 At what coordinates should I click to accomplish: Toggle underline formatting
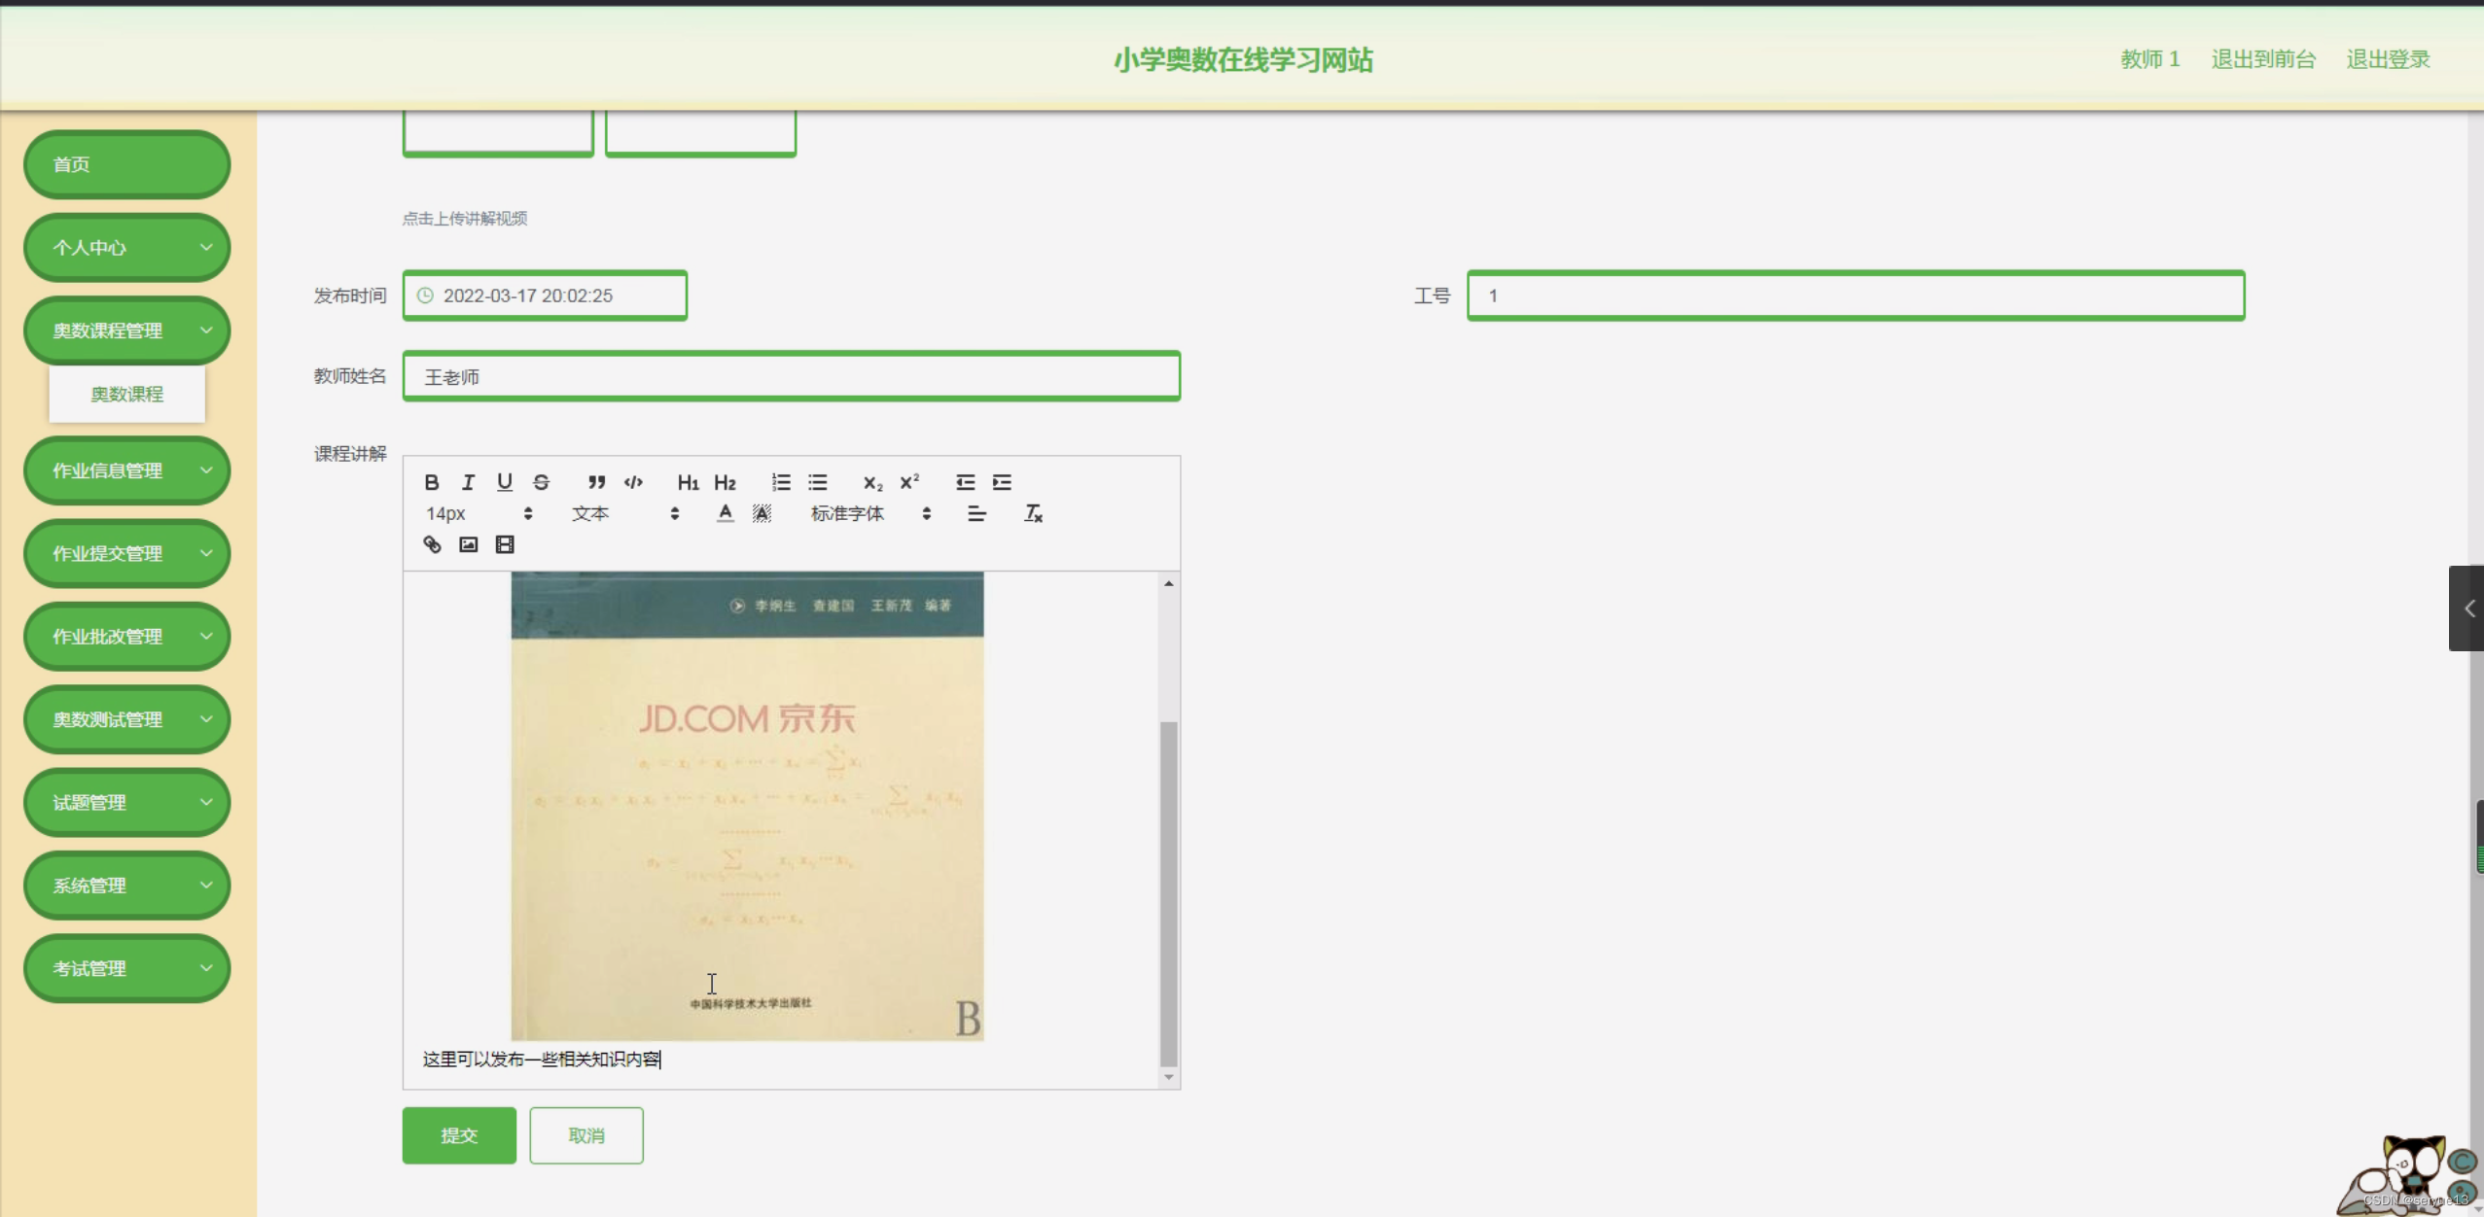click(x=504, y=482)
